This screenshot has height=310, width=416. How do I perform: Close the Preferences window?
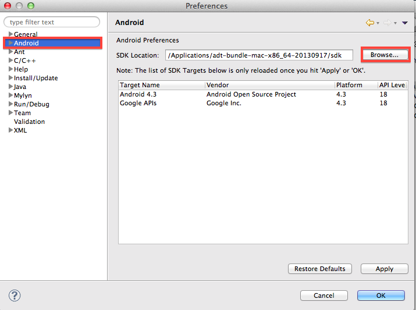pyautogui.click(x=8, y=6)
